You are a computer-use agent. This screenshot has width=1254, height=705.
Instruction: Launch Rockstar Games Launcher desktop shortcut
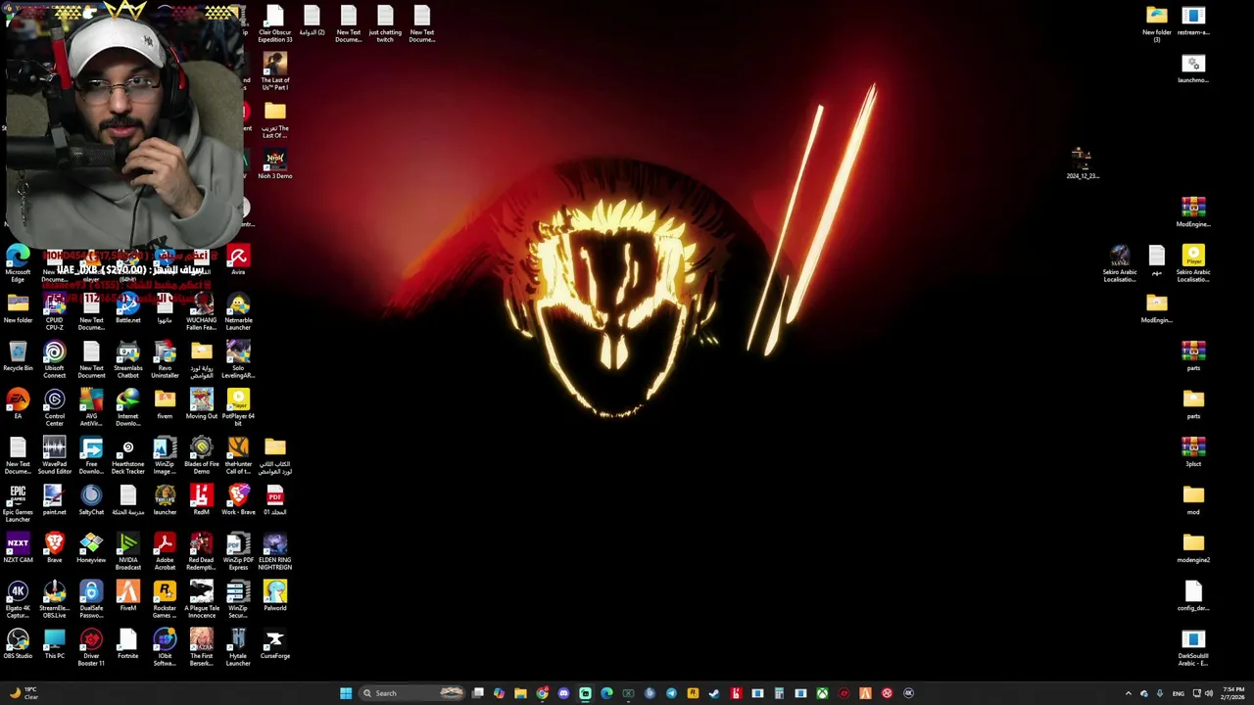(x=165, y=600)
